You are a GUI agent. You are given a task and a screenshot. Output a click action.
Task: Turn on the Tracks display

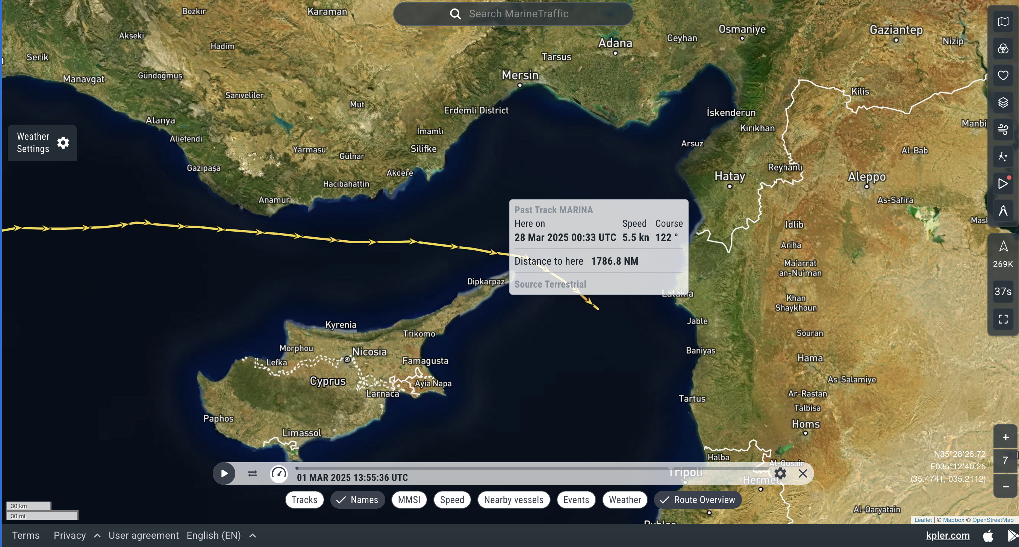pos(304,500)
